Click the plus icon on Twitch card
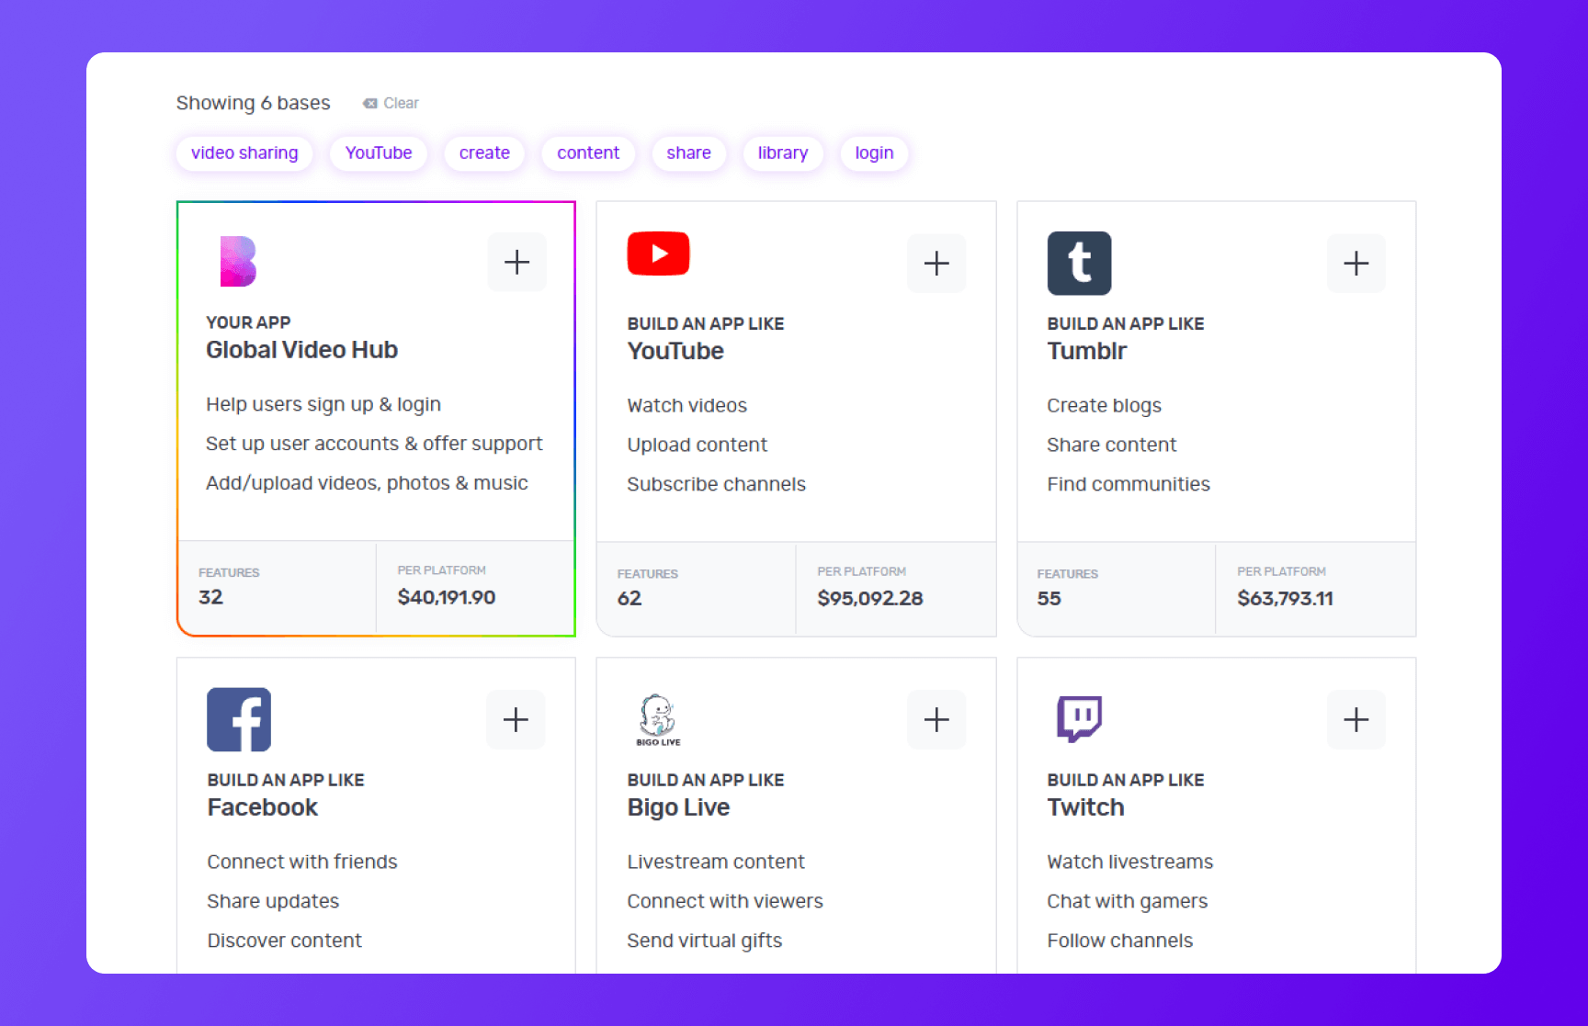The width and height of the screenshot is (1588, 1026). pyautogui.click(x=1356, y=719)
